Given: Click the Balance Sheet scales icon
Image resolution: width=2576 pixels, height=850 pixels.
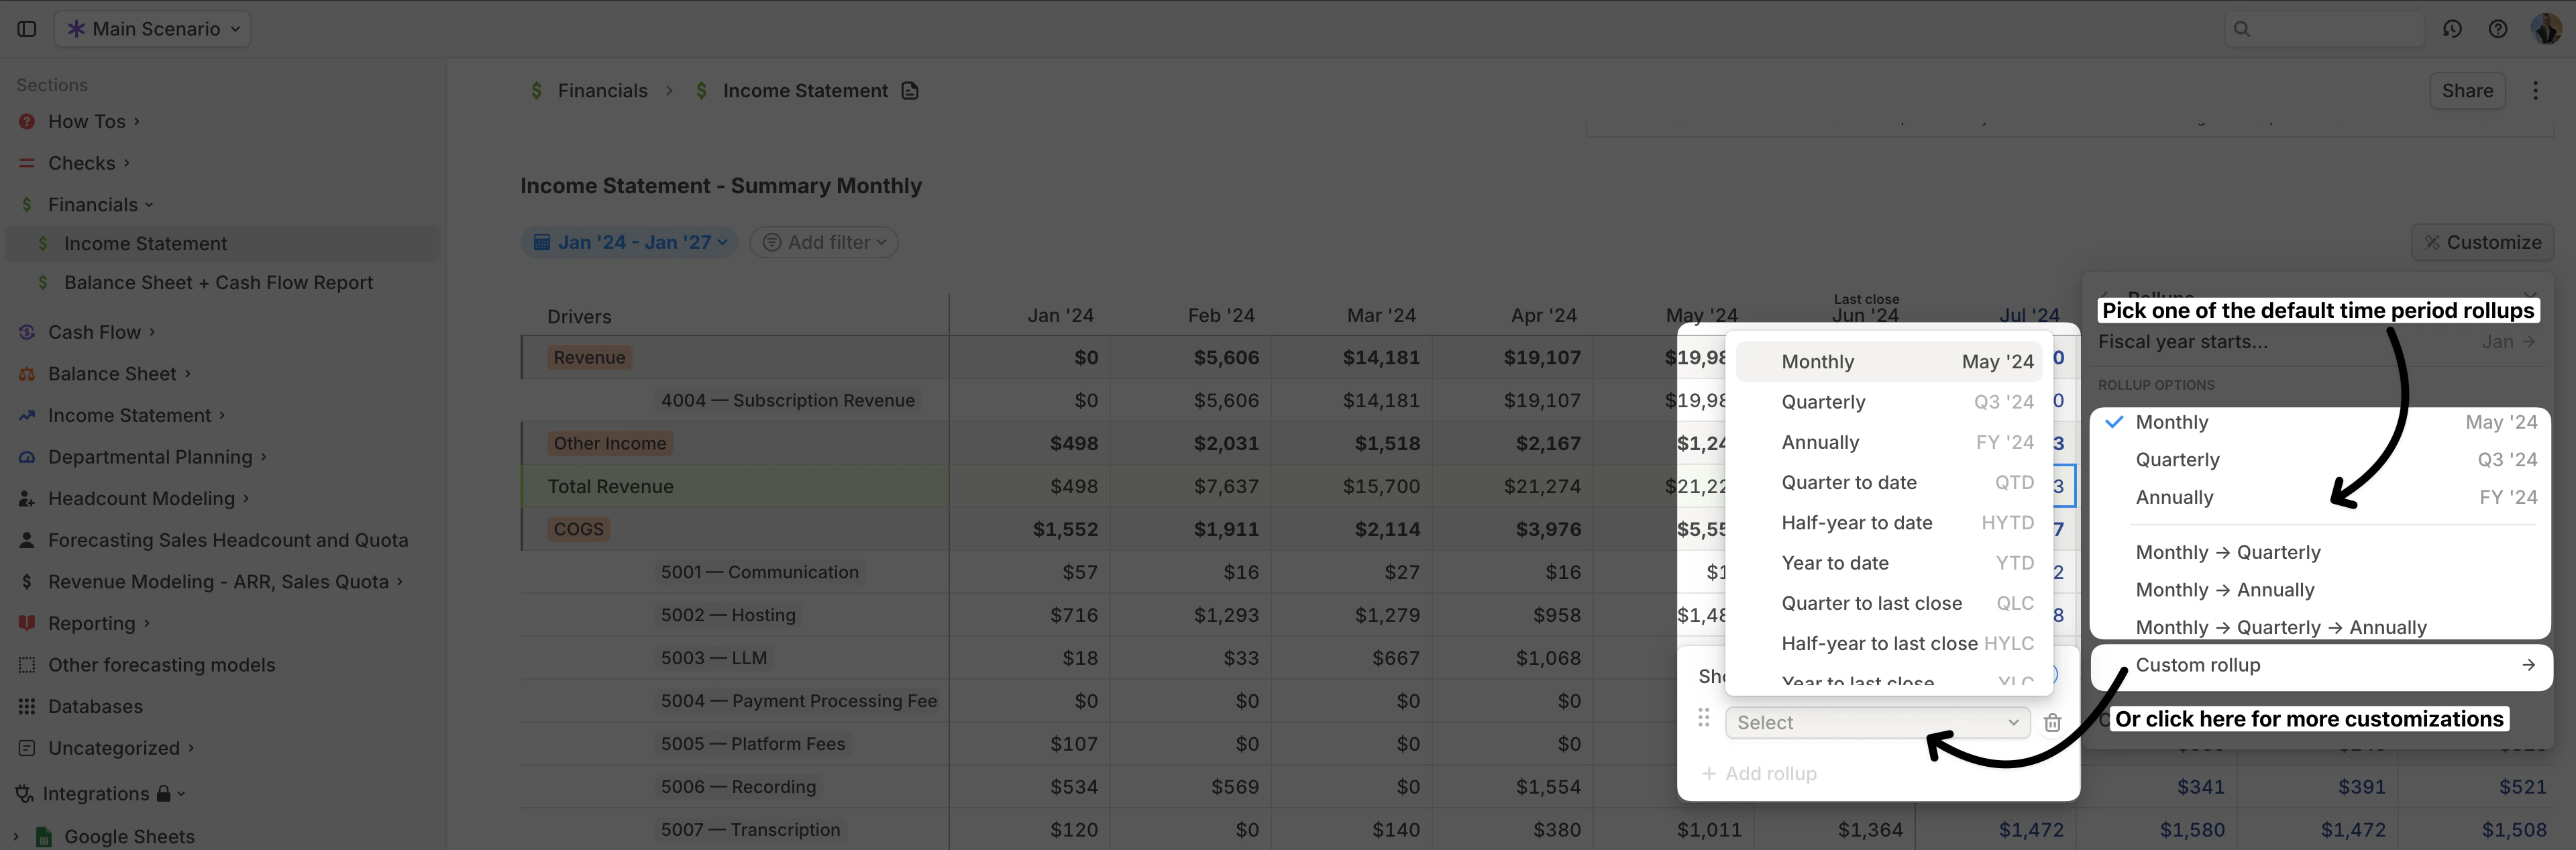Looking at the screenshot, I should 27,373.
